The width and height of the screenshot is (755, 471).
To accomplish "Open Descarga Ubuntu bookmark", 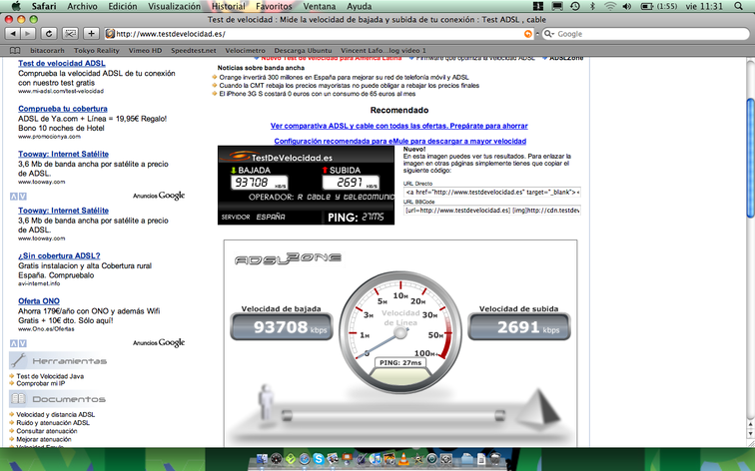I will pos(303,51).
